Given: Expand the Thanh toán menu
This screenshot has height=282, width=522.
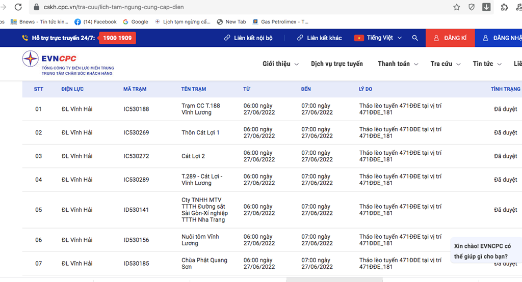Looking at the screenshot, I should 398,64.
